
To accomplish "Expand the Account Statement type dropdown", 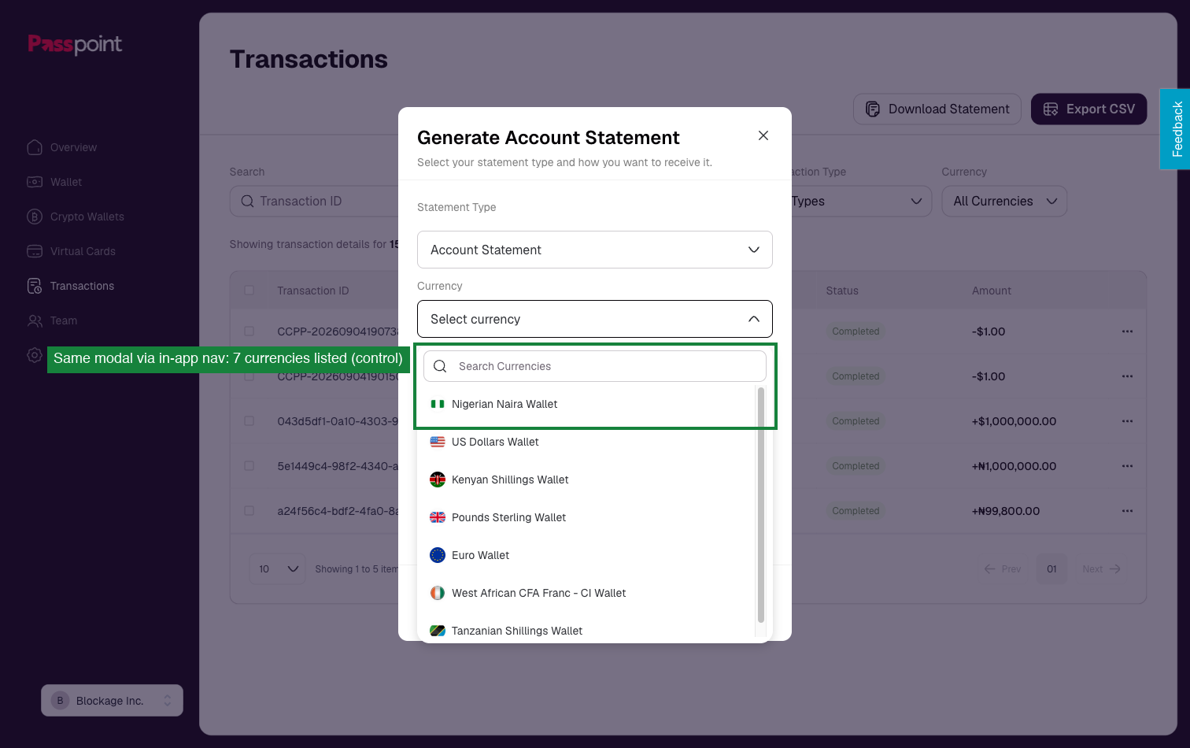I will pos(595,250).
